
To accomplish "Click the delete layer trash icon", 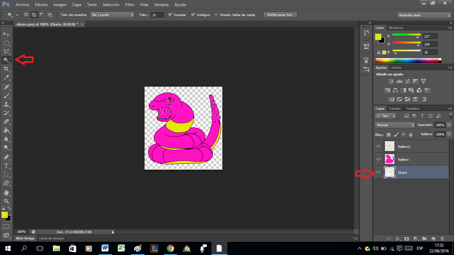I will (x=442, y=238).
